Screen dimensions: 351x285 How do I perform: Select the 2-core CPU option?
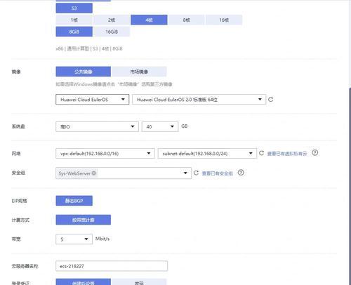pyautogui.click(x=112, y=20)
